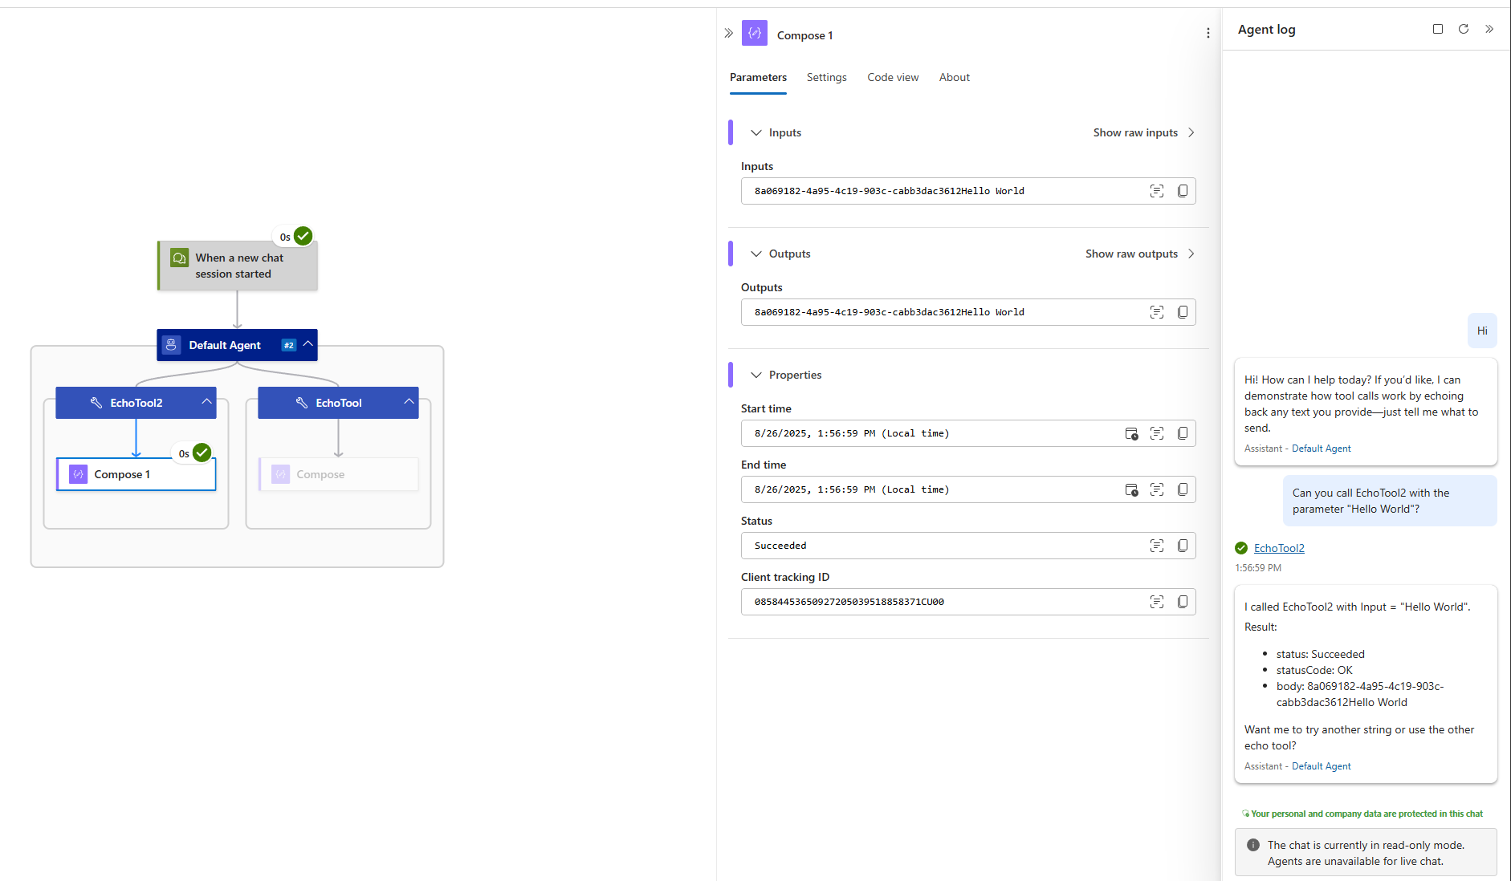Collapse the EchoTool2 node on canvas

(206, 402)
